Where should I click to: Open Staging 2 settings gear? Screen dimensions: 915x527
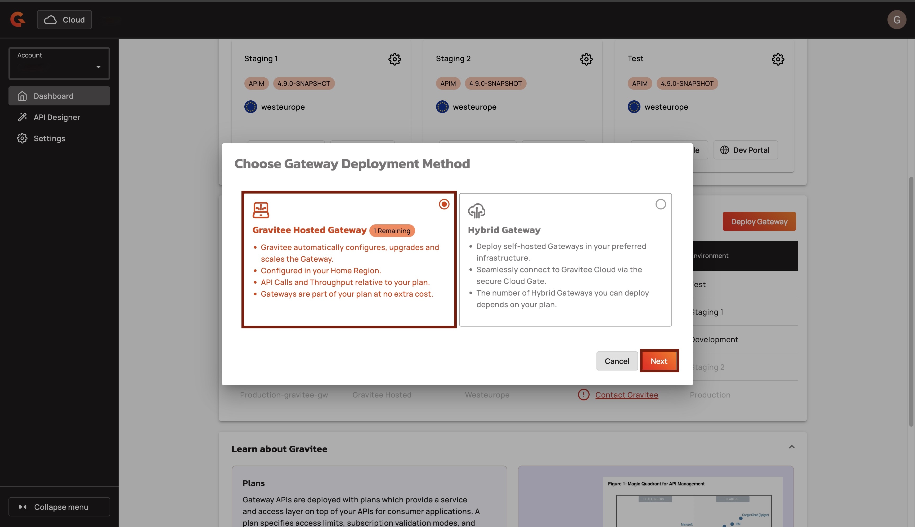[x=586, y=59]
